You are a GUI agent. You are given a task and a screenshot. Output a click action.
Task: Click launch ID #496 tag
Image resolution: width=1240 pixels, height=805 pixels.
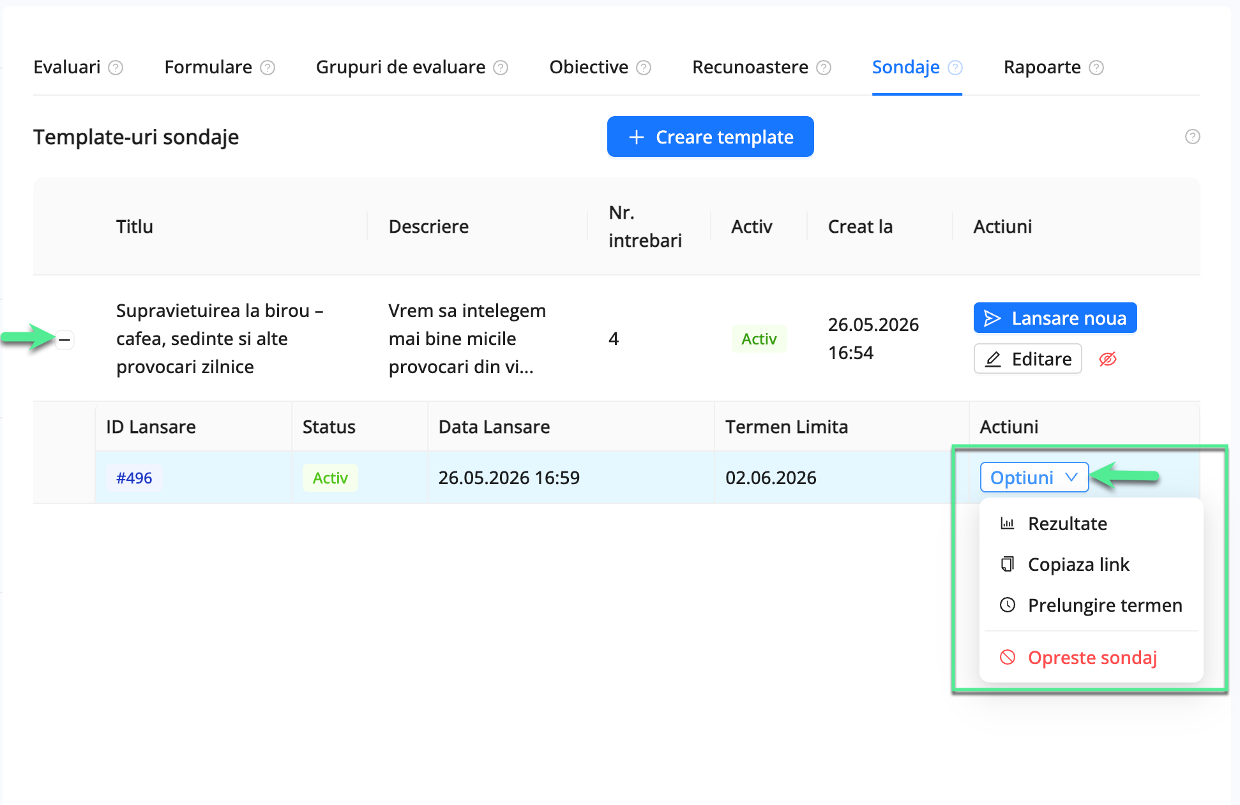click(134, 478)
